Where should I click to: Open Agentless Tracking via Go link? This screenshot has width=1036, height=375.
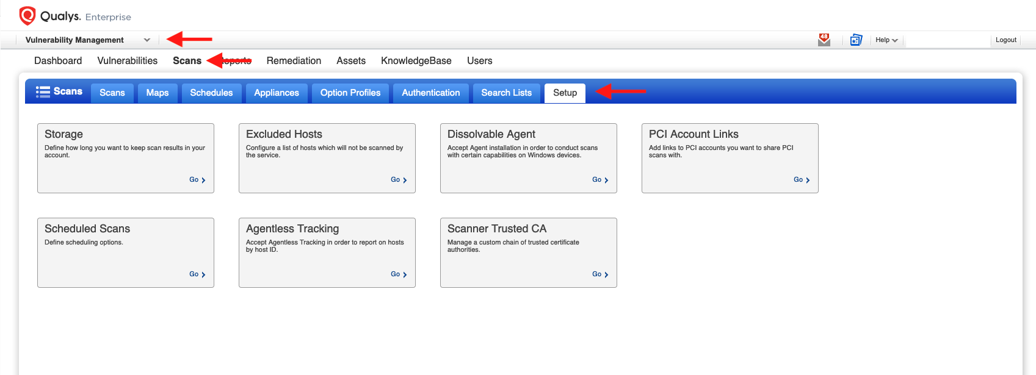tap(399, 274)
